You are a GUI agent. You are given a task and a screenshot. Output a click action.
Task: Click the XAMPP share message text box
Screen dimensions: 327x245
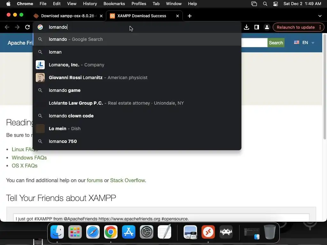click(x=161, y=218)
